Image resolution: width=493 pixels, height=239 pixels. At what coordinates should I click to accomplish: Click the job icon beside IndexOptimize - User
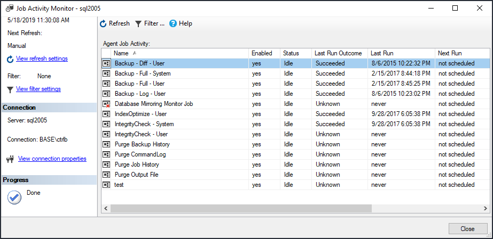point(106,114)
